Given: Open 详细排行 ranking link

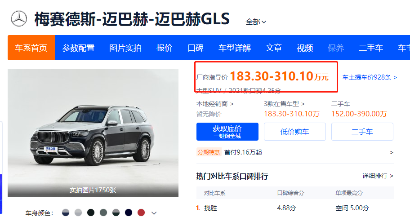Looking at the screenshot, I should pyautogui.click(x=378, y=176).
